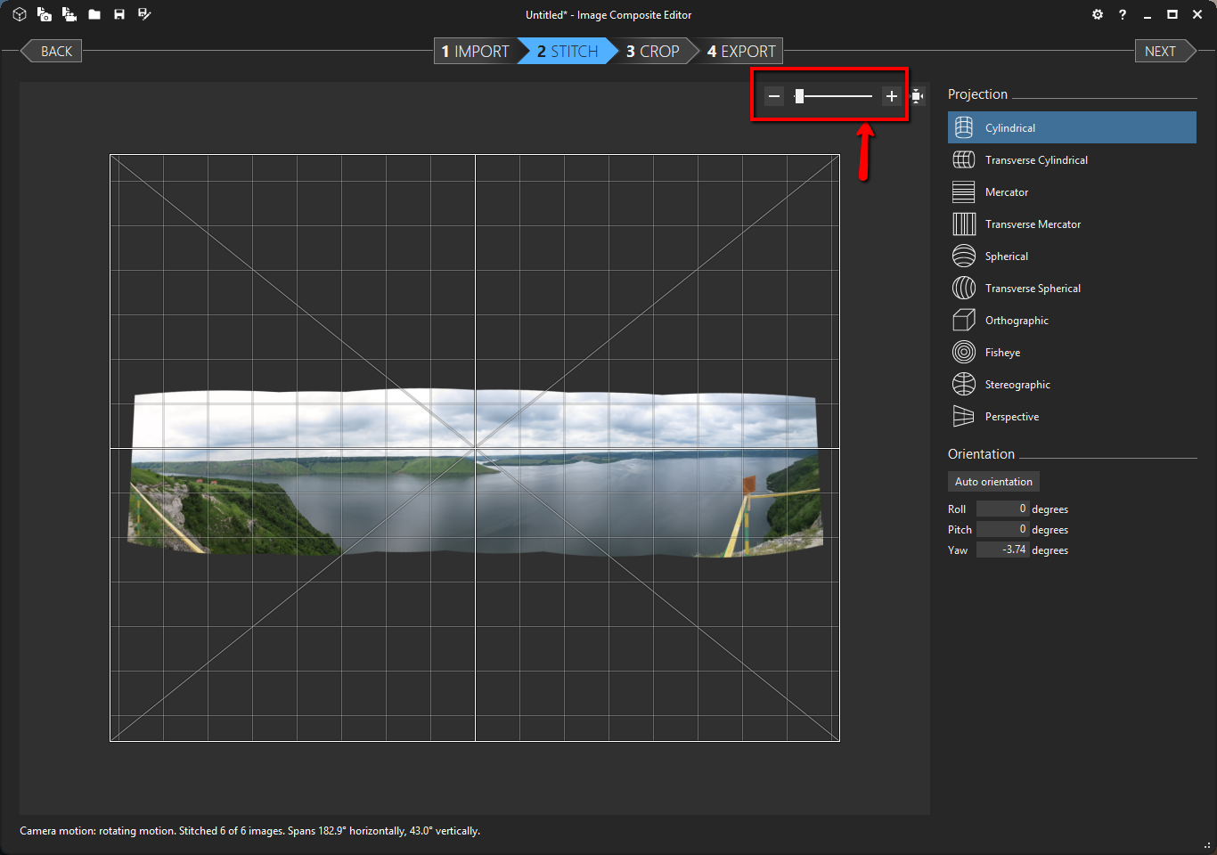Screen dimensions: 1217x855
Task: Zoom in with the plus button
Action: click(x=891, y=96)
